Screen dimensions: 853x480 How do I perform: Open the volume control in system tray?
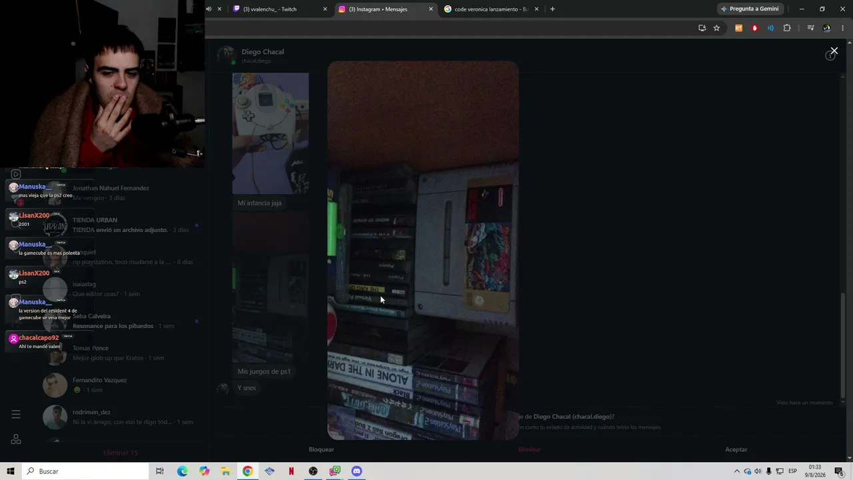coord(758,471)
